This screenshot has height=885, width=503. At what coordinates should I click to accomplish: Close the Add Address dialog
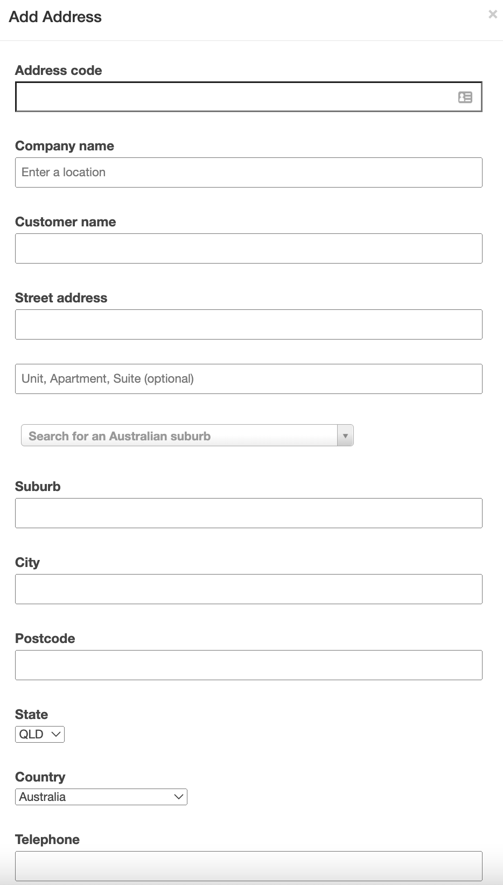pos(493,15)
